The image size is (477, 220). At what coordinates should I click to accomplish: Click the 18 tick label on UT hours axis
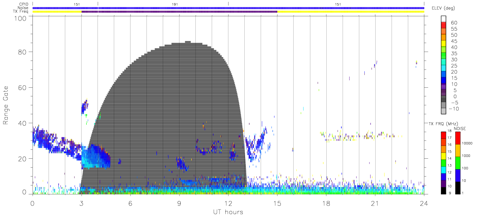(326, 203)
